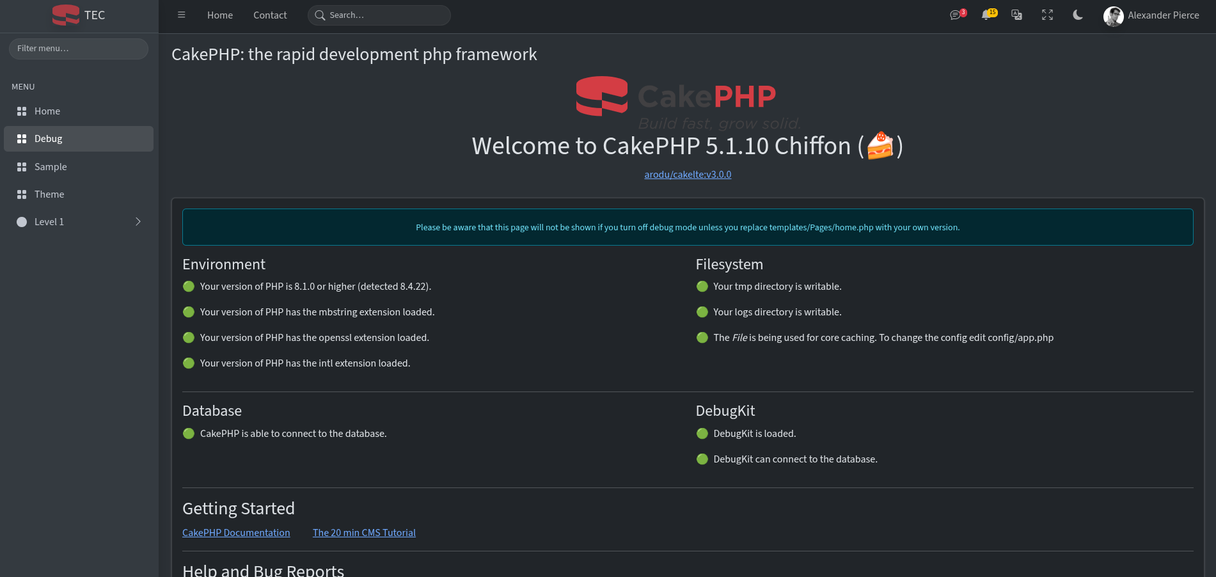Select Debug in the sidebar menu

point(79,139)
